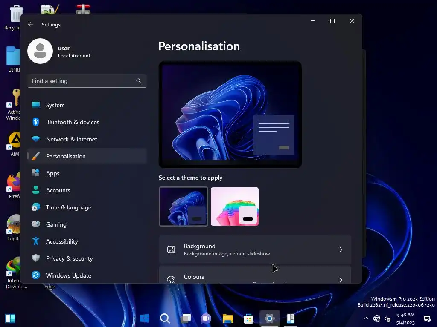The width and height of the screenshot is (437, 327).
Task: Maximize the Settings window
Action: [332, 21]
